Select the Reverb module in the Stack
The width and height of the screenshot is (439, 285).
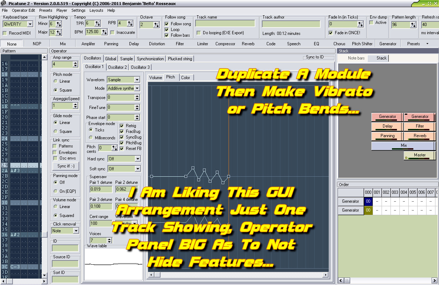(419, 136)
